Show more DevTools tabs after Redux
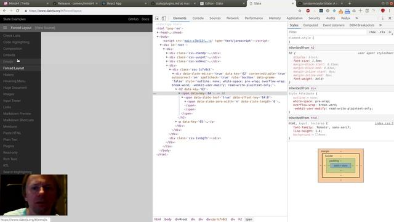This screenshot has height=222, width=394. click(x=356, y=18)
